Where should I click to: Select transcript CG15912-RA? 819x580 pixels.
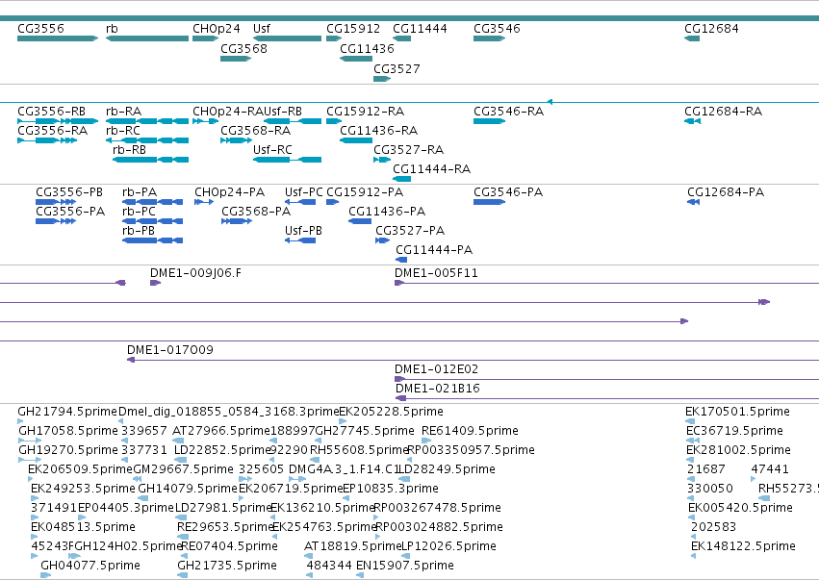tap(334, 121)
